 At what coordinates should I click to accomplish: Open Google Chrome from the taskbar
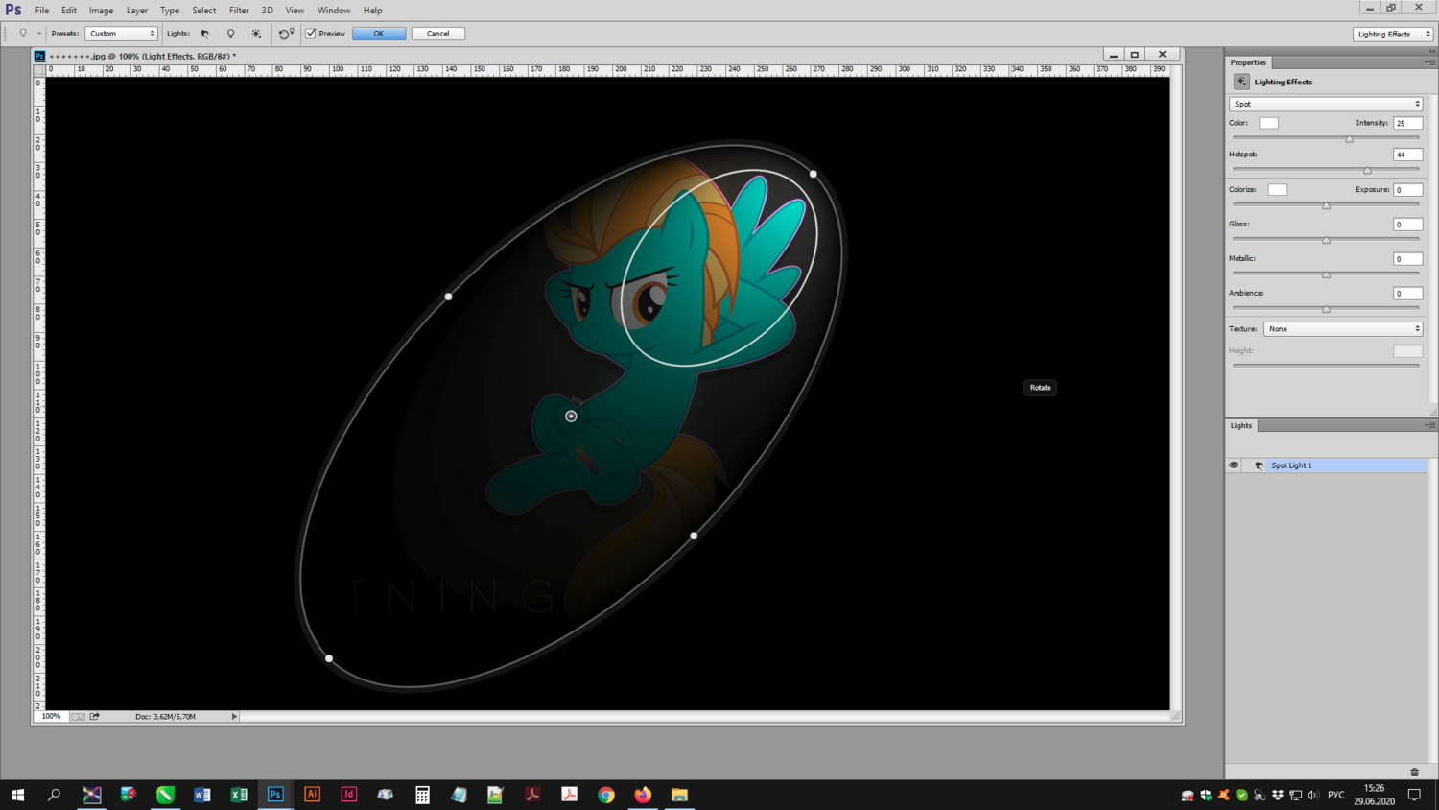(x=606, y=795)
